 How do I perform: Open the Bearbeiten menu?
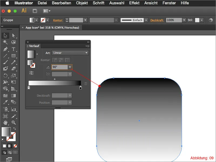[62, 3]
